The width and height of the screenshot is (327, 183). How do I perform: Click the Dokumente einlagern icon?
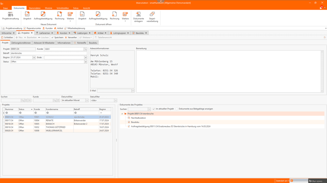(139, 17)
